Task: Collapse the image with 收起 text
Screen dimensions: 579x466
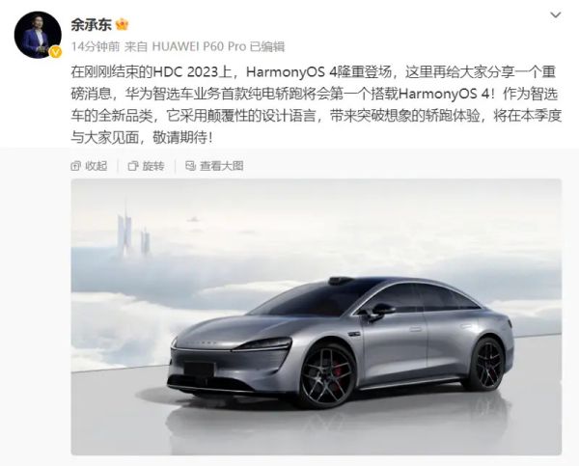Action: click(96, 166)
